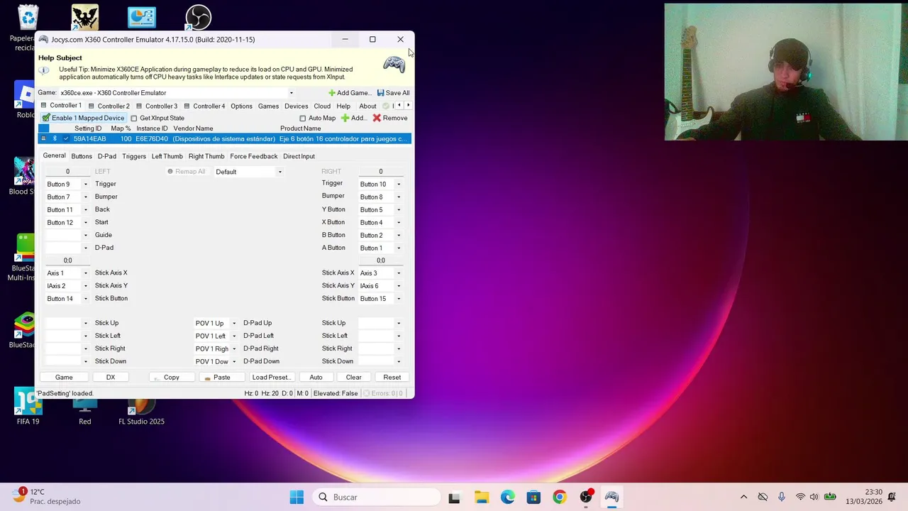Click the Auto button
The image size is (908, 511).
click(316, 378)
